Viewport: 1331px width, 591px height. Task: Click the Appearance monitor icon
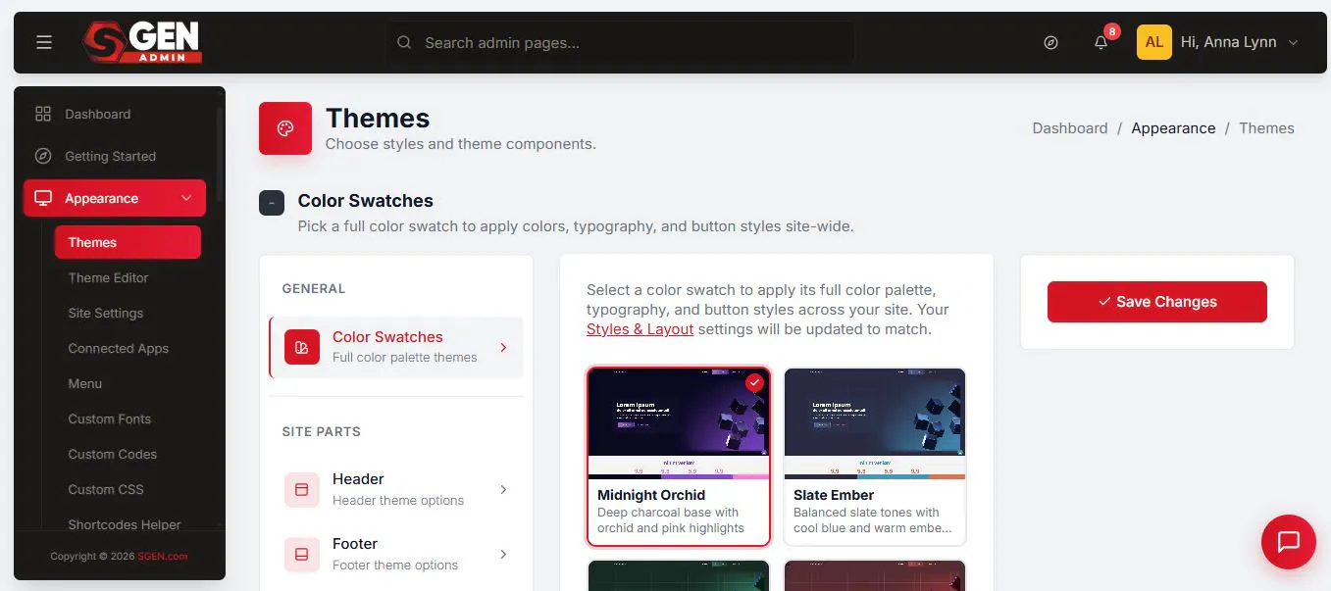pos(43,198)
